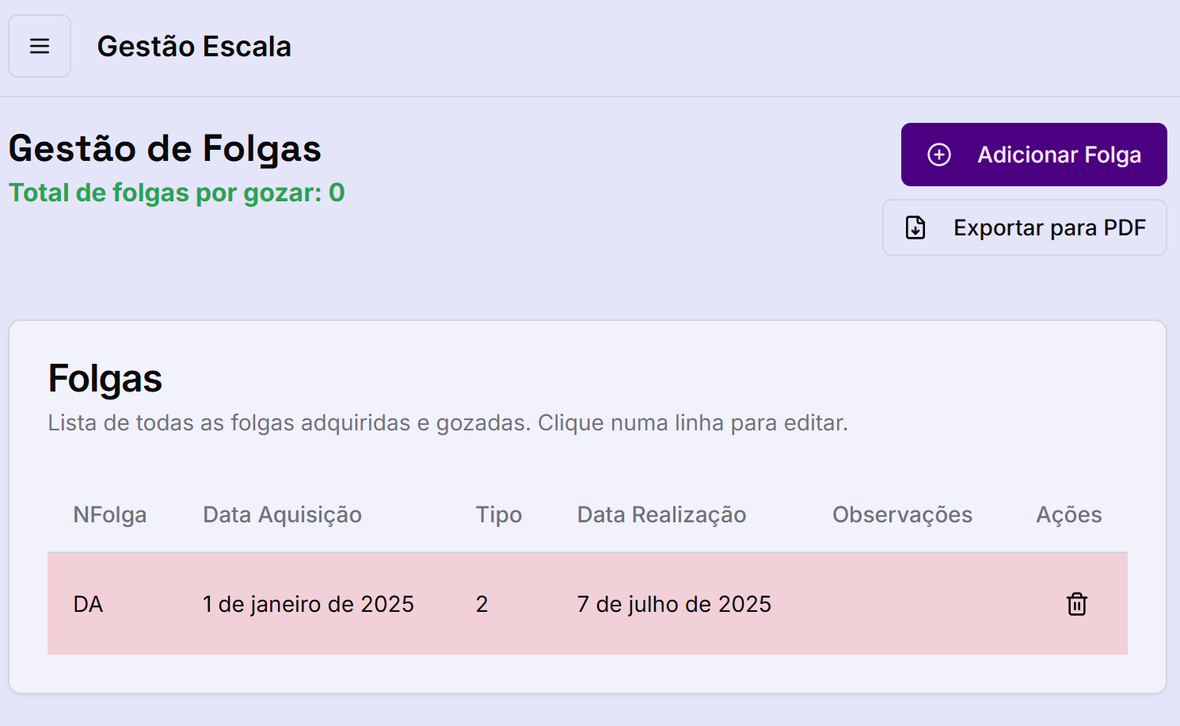Click the Ações column header
This screenshot has height=726, width=1180.
1068,514
